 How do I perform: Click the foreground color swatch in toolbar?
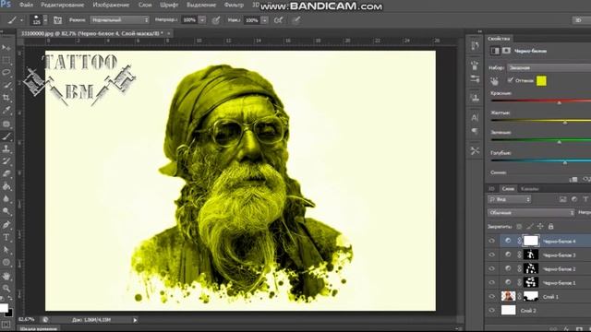tap(4, 308)
